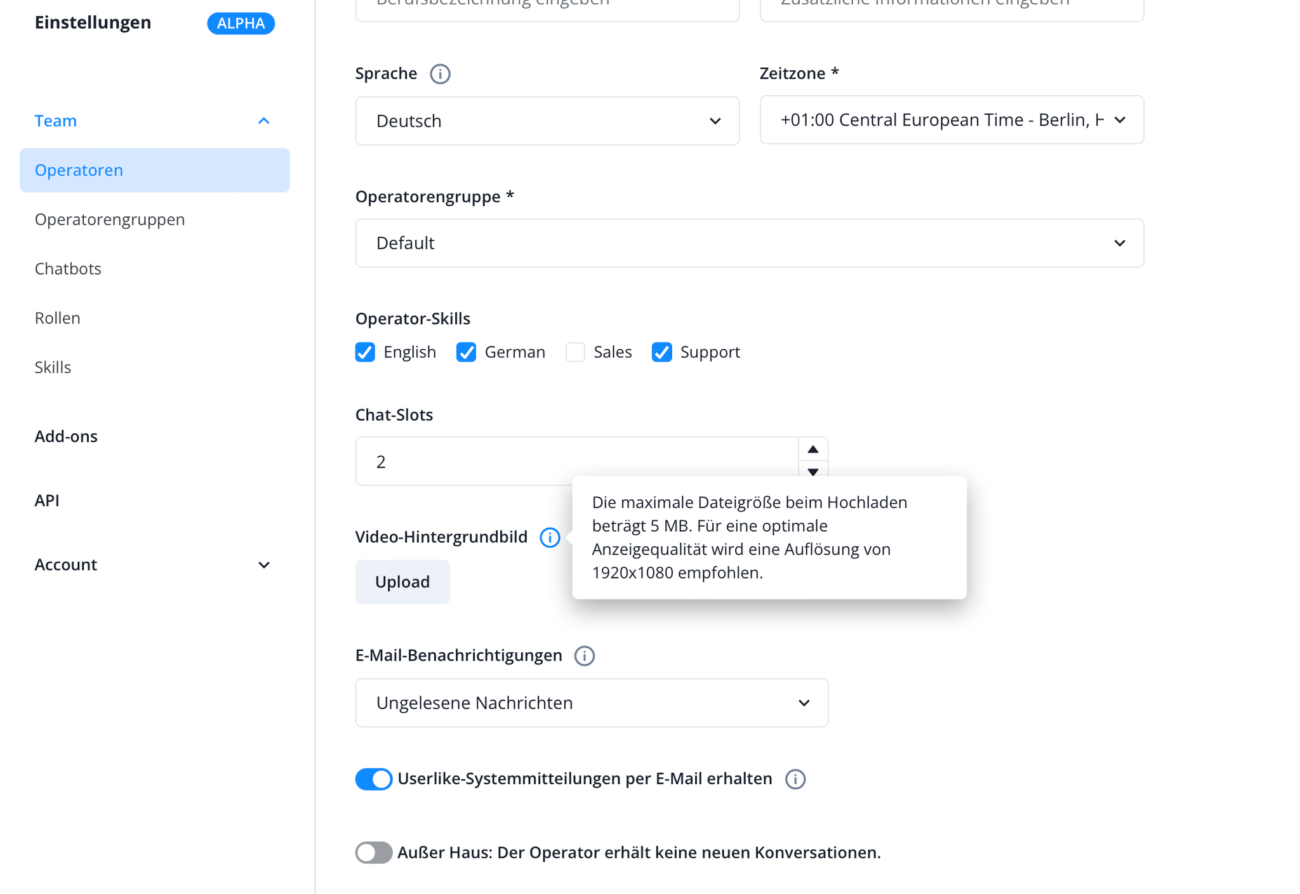Increment Chat-Slots value using up stepper
The width and height of the screenshot is (1300, 894).
click(813, 449)
